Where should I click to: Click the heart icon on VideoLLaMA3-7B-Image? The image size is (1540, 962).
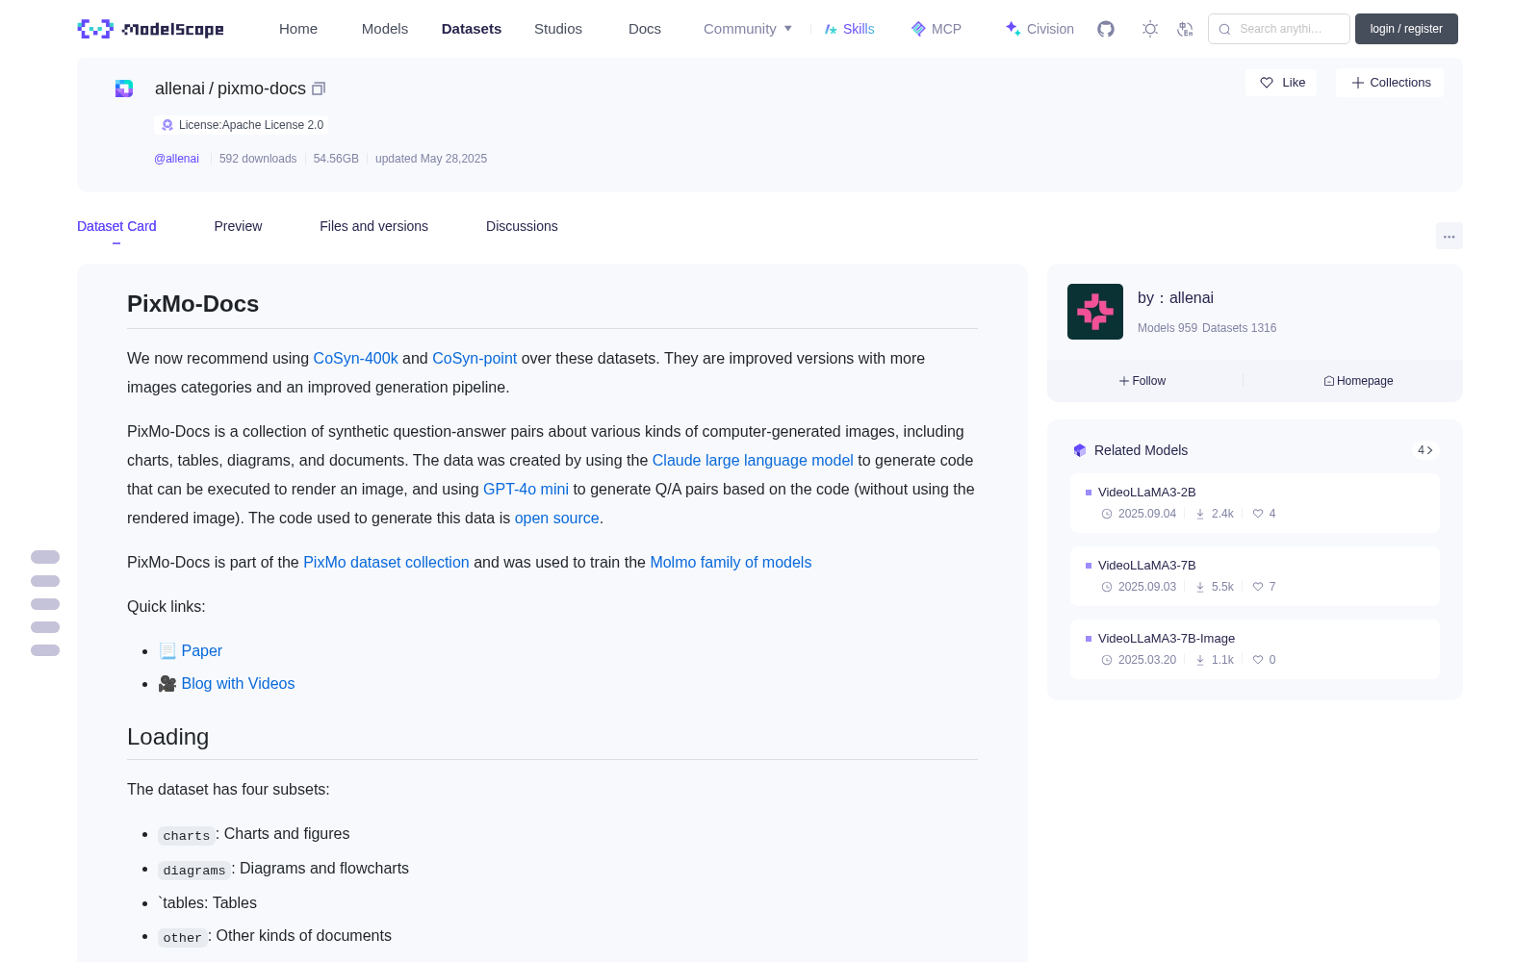coord(1258,660)
